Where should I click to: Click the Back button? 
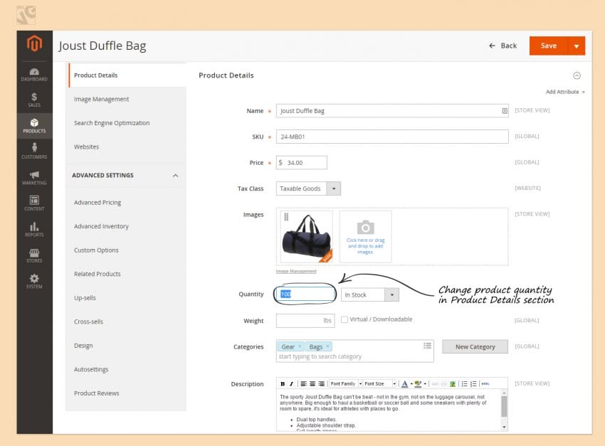(x=503, y=46)
